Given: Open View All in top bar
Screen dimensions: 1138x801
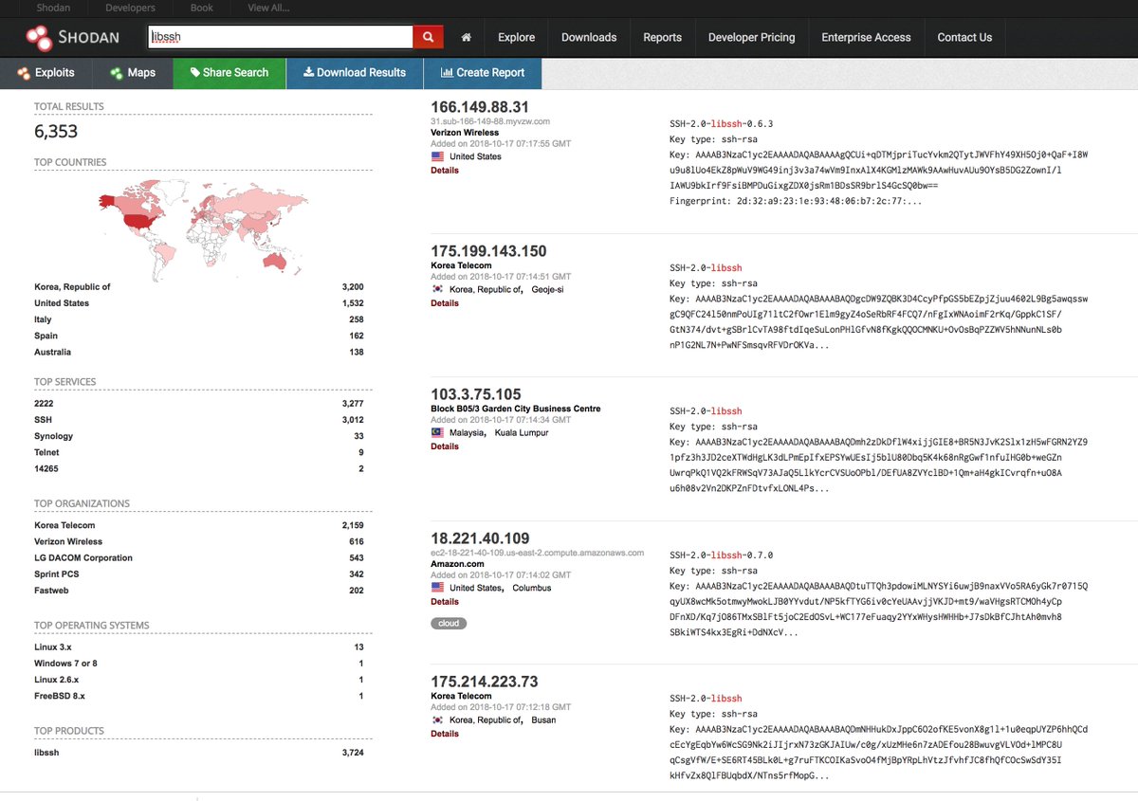Looking at the screenshot, I should point(269,9).
